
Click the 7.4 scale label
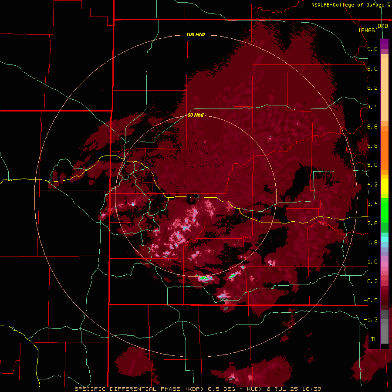tap(372, 107)
